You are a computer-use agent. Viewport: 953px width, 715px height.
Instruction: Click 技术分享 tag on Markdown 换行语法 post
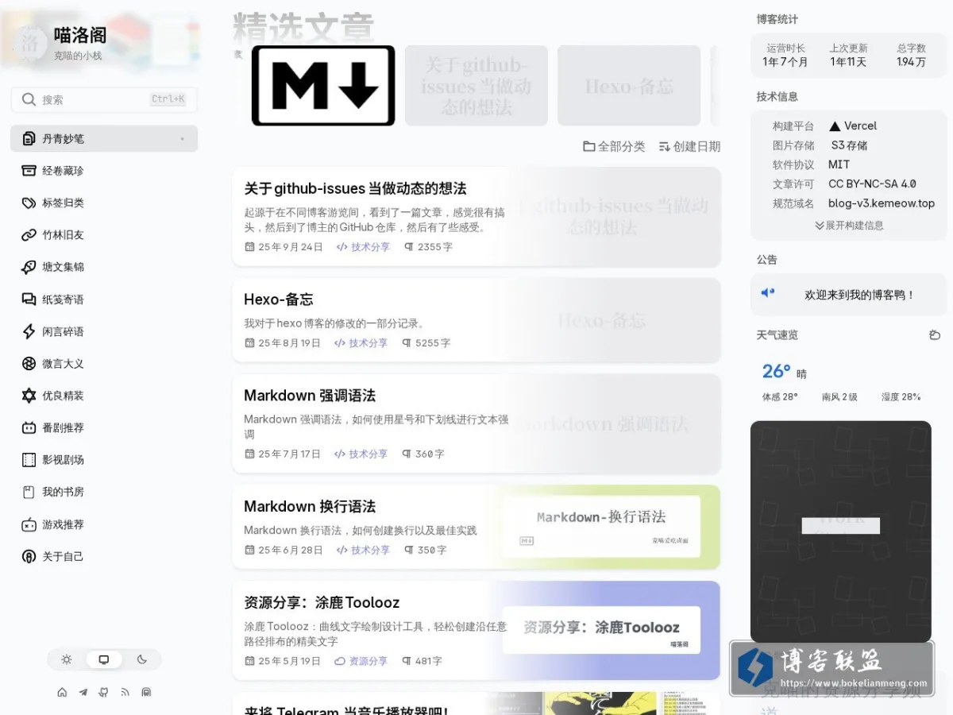tap(363, 550)
